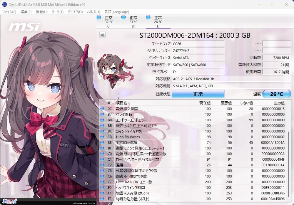Open the ヘルプ(H) menu
Screen dimensions: 294x205
pos(93,12)
